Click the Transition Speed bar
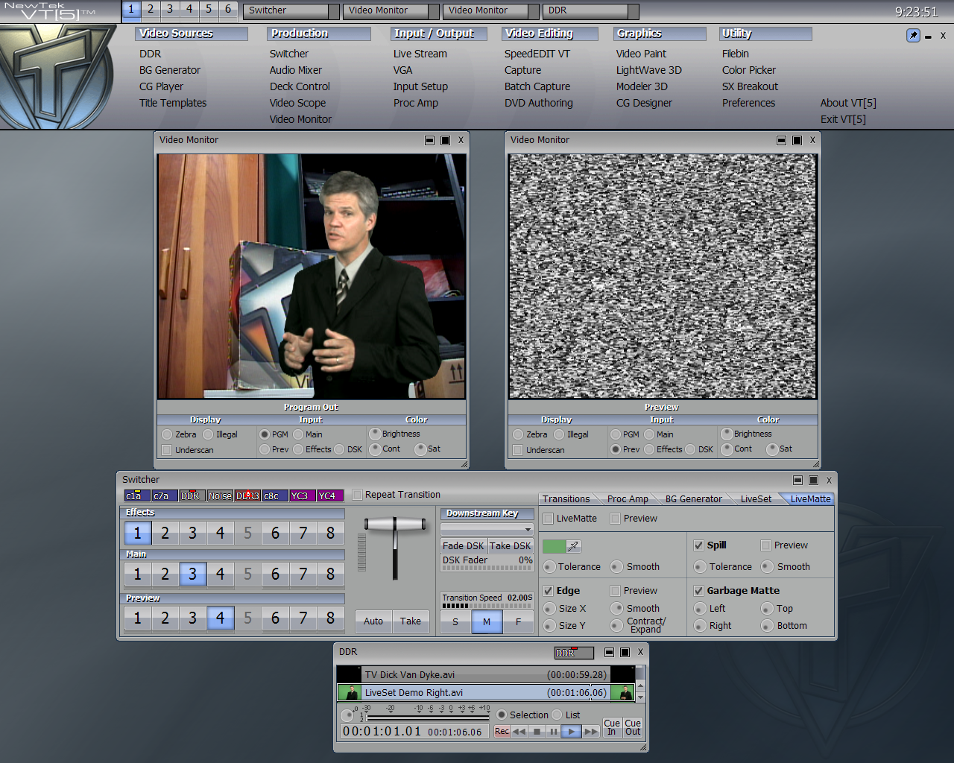 pyautogui.click(x=487, y=601)
